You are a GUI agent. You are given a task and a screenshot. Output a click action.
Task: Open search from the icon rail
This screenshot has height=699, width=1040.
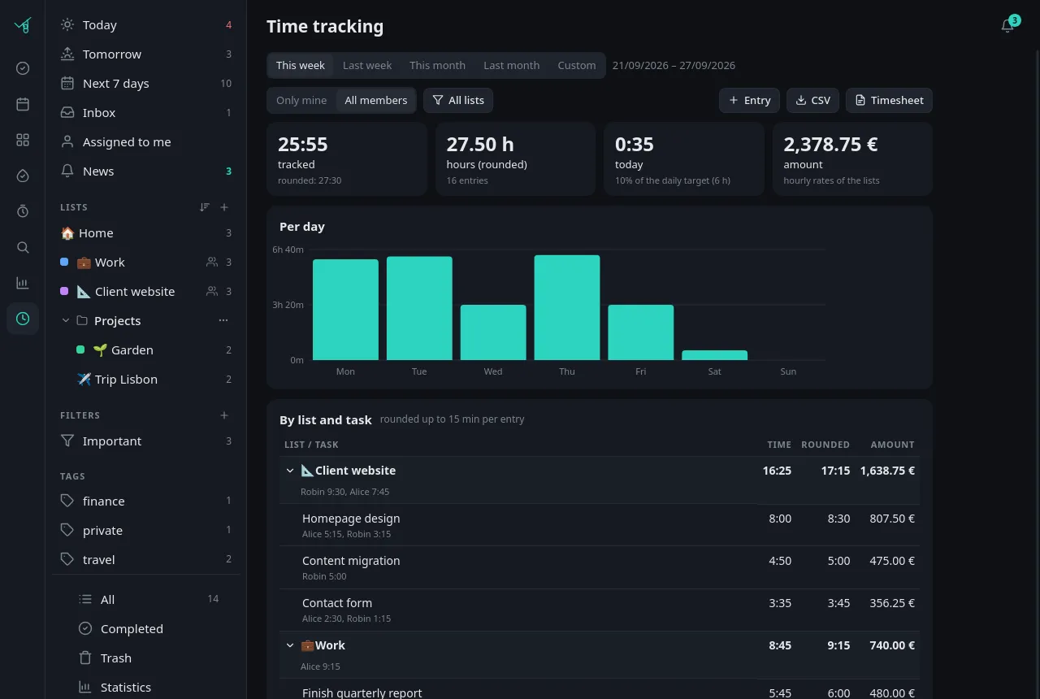click(x=23, y=247)
